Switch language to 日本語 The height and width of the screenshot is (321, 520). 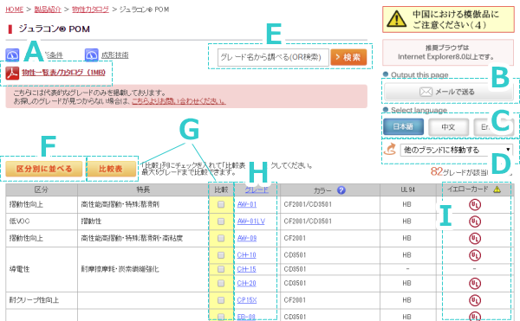tap(403, 126)
